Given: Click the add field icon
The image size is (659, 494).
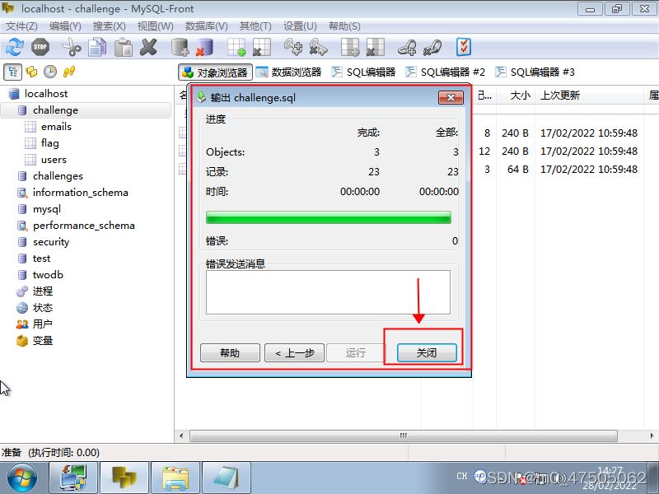Looking at the screenshot, I should pos(350,47).
